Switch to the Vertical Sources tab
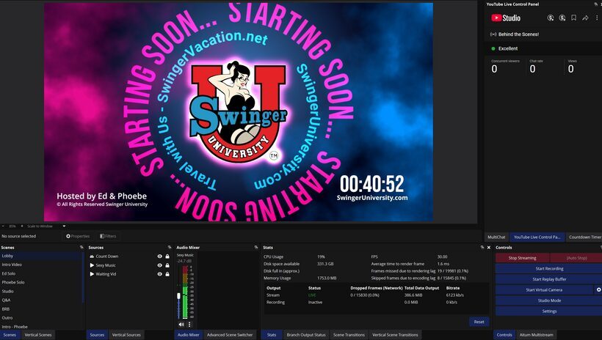This screenshot has height=340, width=602. point(126,335)
